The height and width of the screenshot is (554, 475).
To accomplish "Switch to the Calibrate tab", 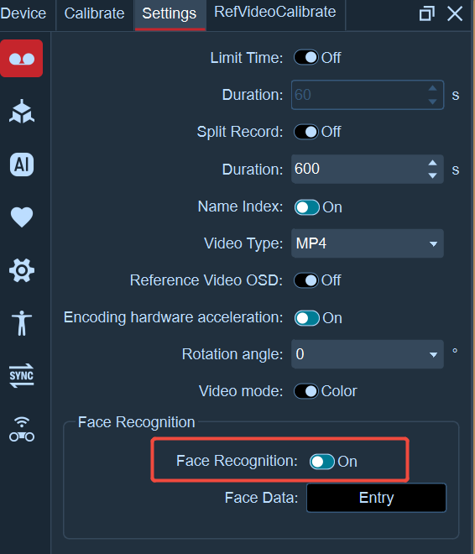I will pos(94,13).
